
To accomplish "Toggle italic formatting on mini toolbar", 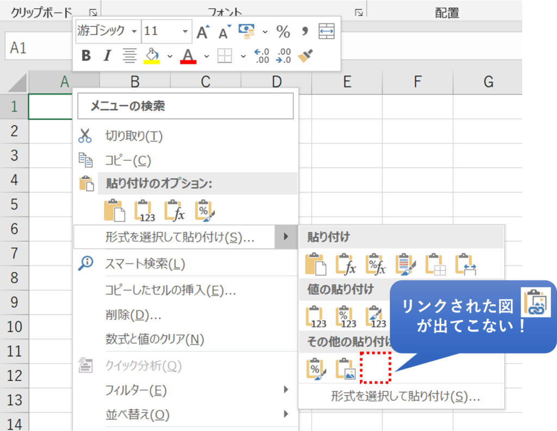I will (x=107, y=56).
